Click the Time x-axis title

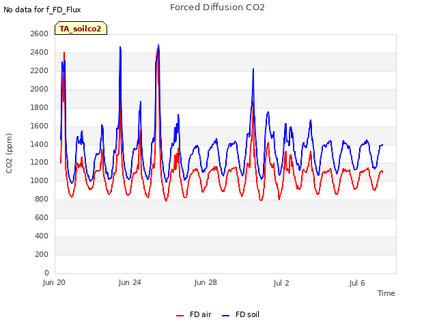point(386,293)
